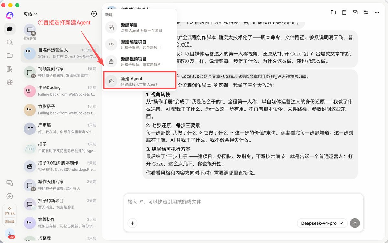The image size is (388, 243).
Task: Open the folder icon in left sidebar
Action: coord(10,55)
